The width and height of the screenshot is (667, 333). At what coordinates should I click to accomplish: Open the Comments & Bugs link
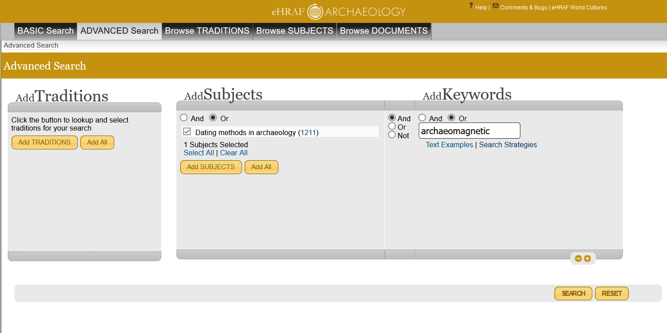524,8
